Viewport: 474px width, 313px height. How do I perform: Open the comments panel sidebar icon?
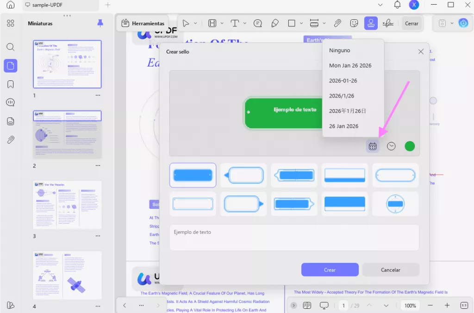[x=10, y=103]
